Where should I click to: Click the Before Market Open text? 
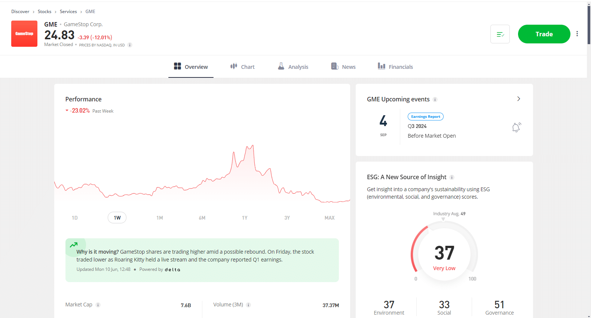(x=432, y=136)
